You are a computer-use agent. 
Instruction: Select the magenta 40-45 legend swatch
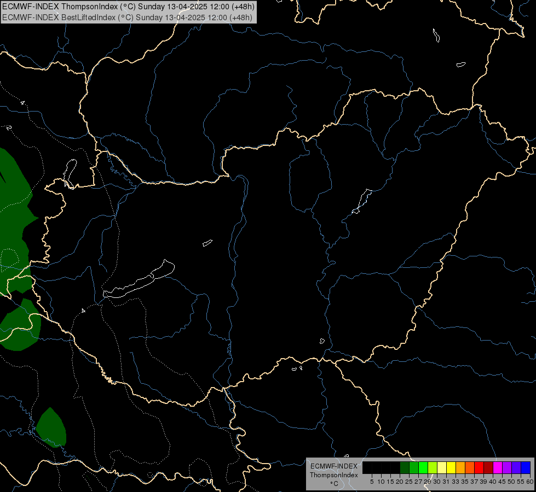tap(498, 467)
